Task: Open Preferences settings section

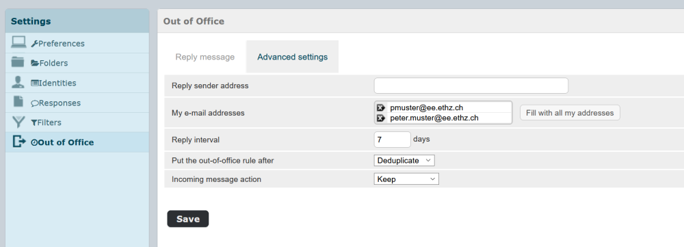Action: click(77, 44)
